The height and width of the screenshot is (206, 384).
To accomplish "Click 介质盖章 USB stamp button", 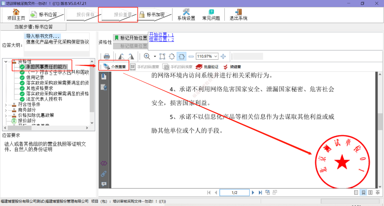I will (115, 67).
